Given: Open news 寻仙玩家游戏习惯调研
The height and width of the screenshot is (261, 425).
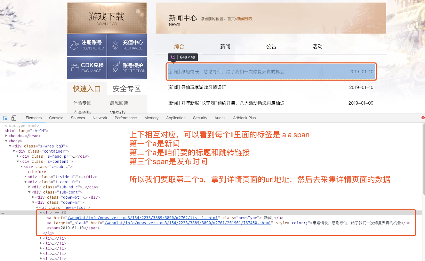Looking at the screenshot, I should click(x=204, y=87).
